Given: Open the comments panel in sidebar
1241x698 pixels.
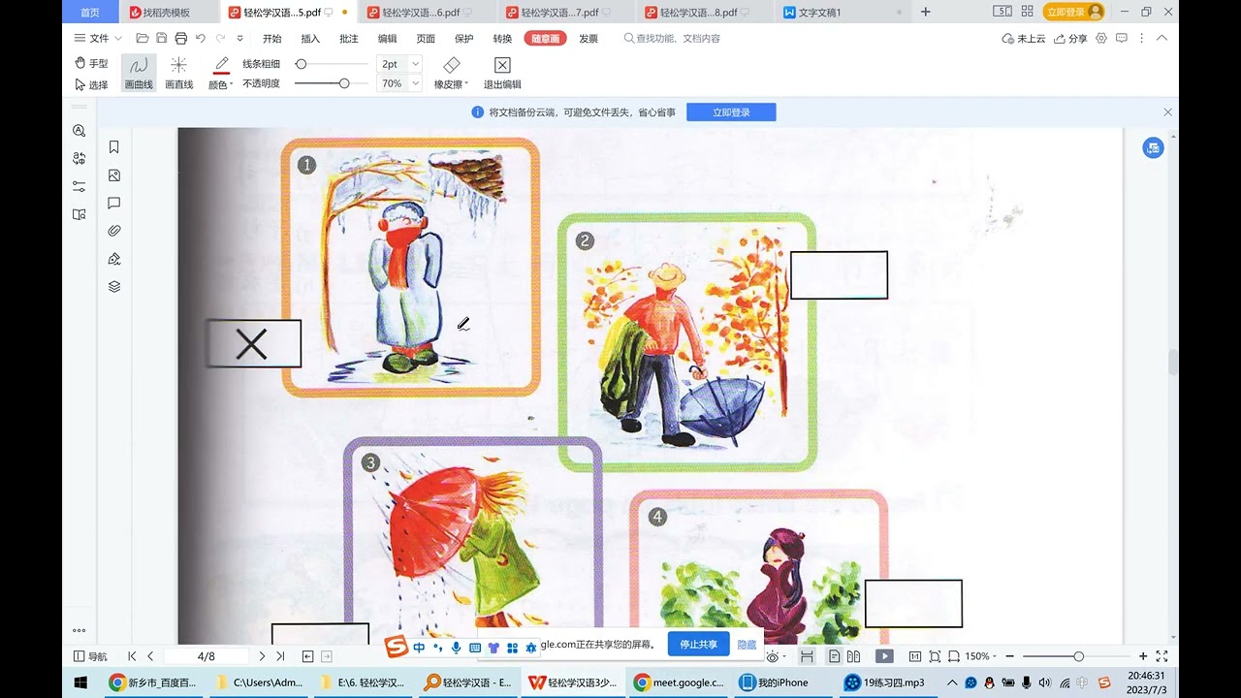Looking at the screenshot, I should pos(114,204).
